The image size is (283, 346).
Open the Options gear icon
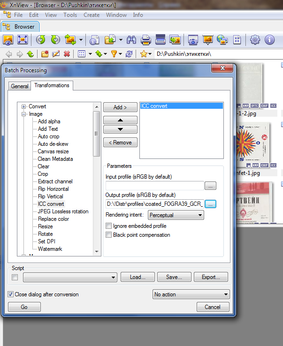coord(255,40)
